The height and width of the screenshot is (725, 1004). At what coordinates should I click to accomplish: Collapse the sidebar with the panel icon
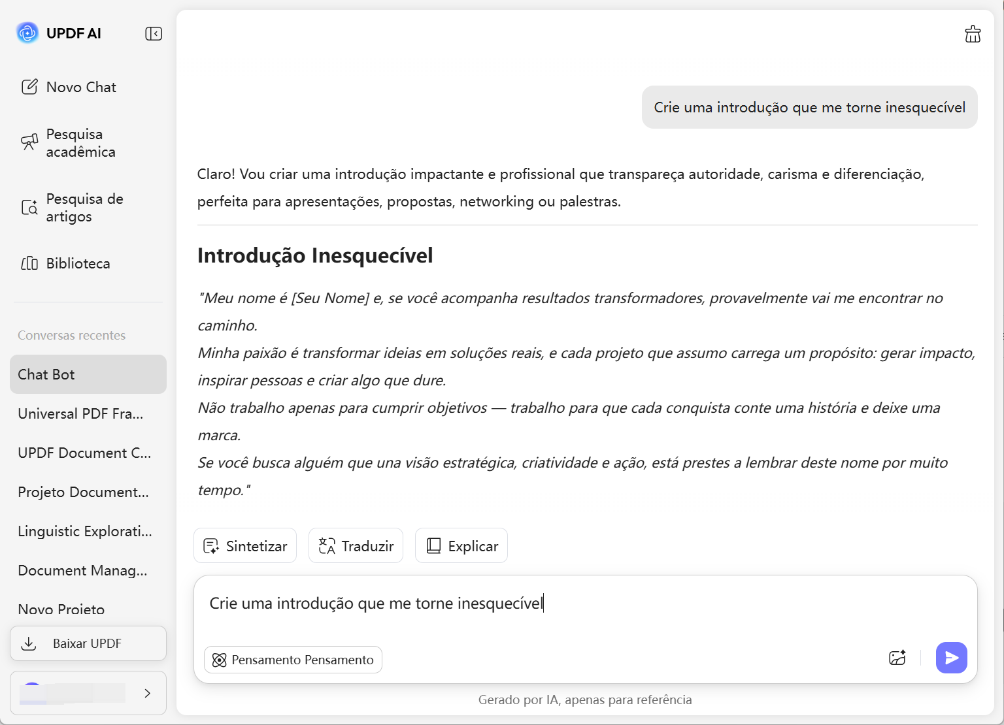[x=154, y=33]
